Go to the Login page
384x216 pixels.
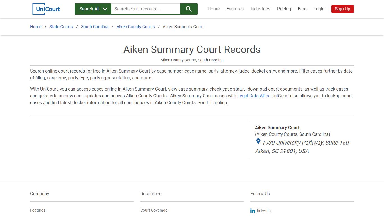[x=319, y=9]
